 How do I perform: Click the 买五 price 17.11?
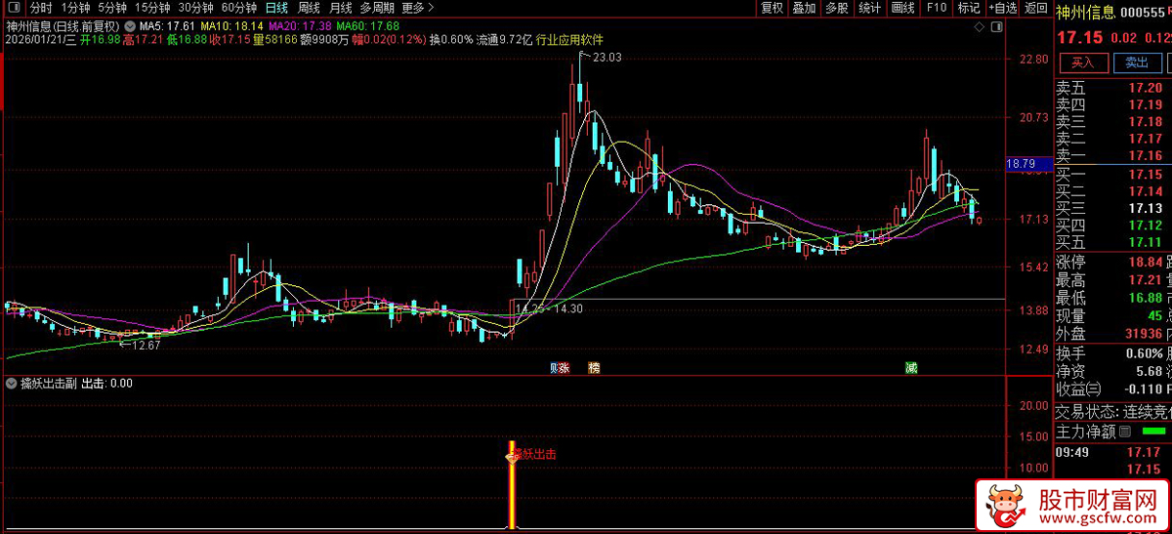point(1146,241)
